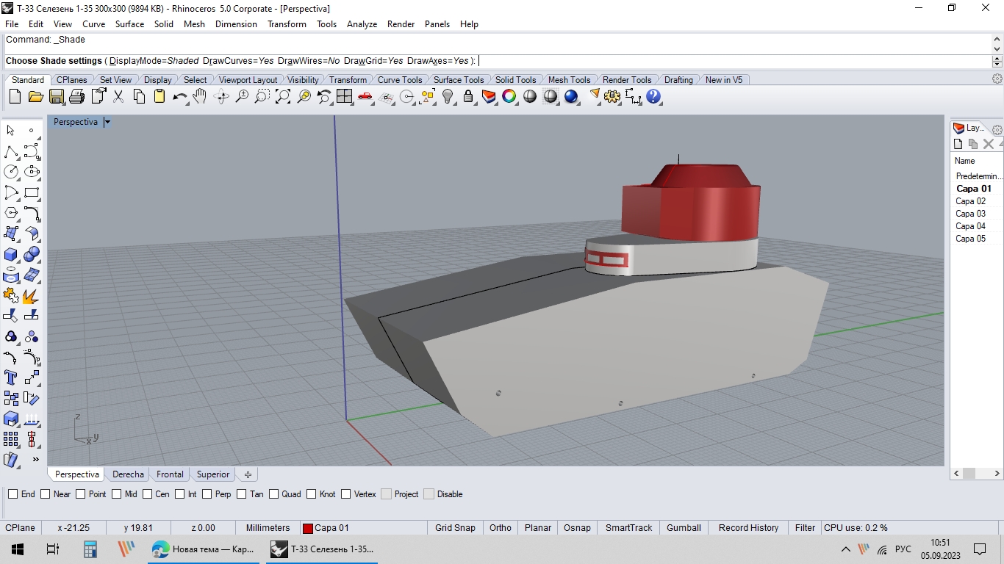Check the Vertex osnap option

click(x=346, y=494)
